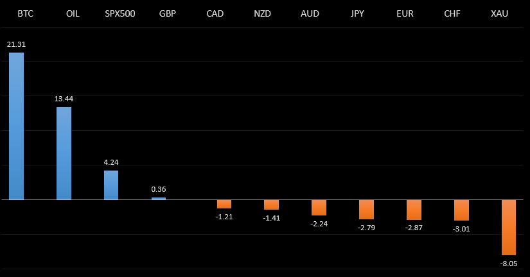Click the -3.01 value label

[x=461, y=229]
